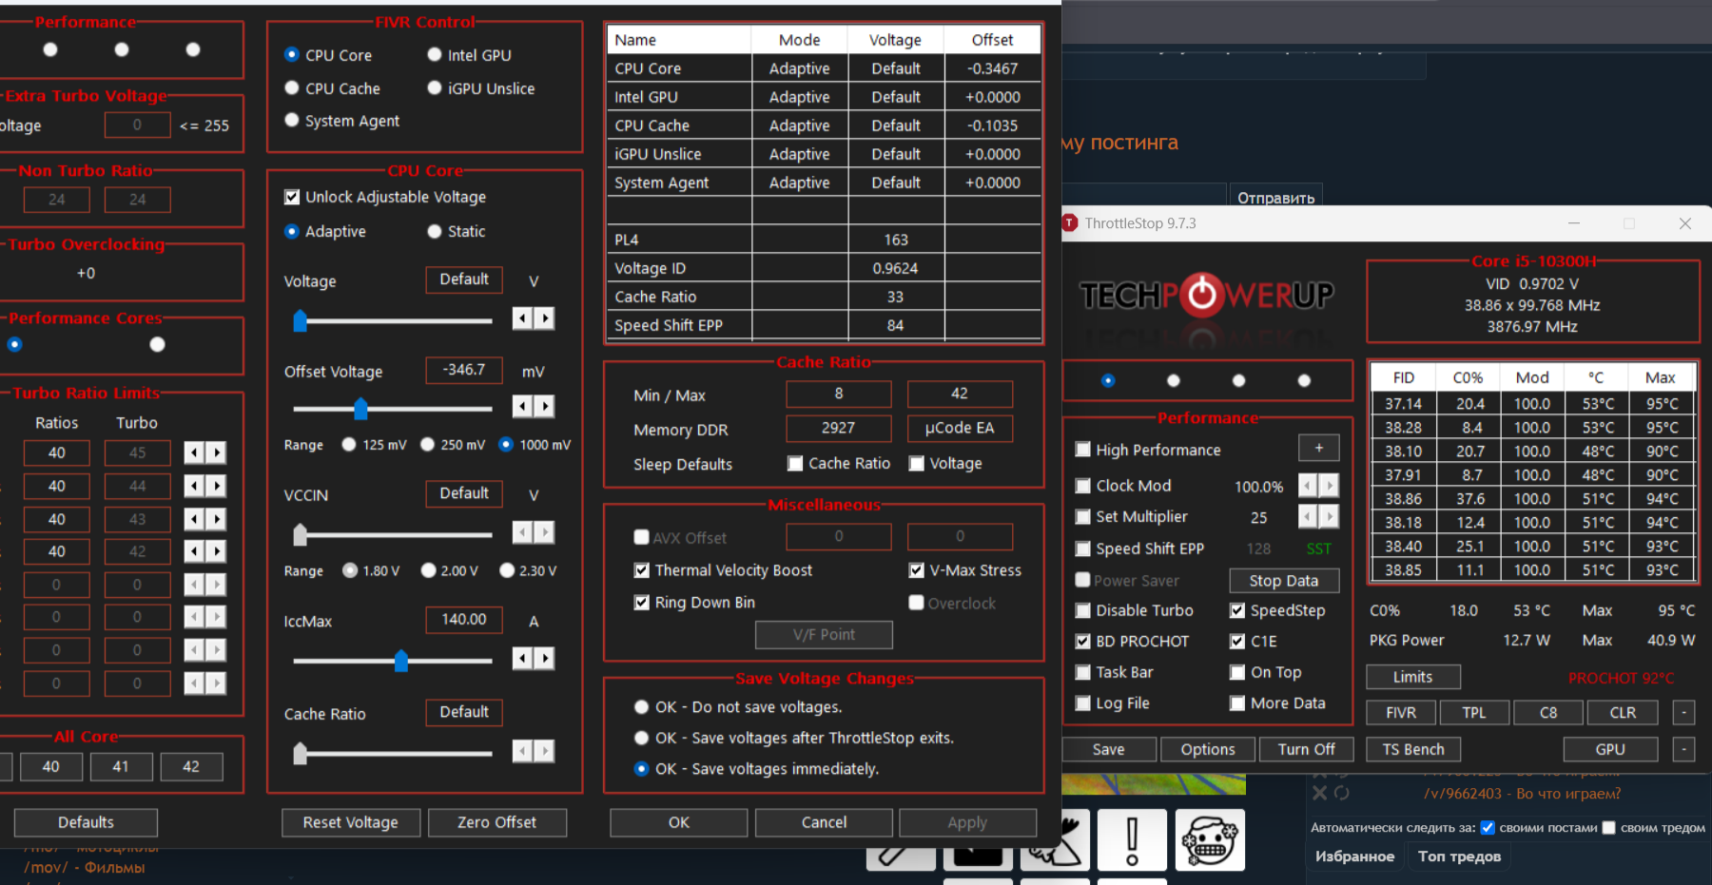
Task: Click the minus button next to GPU
Action: pyautogui.click(x=1684, y=749)
